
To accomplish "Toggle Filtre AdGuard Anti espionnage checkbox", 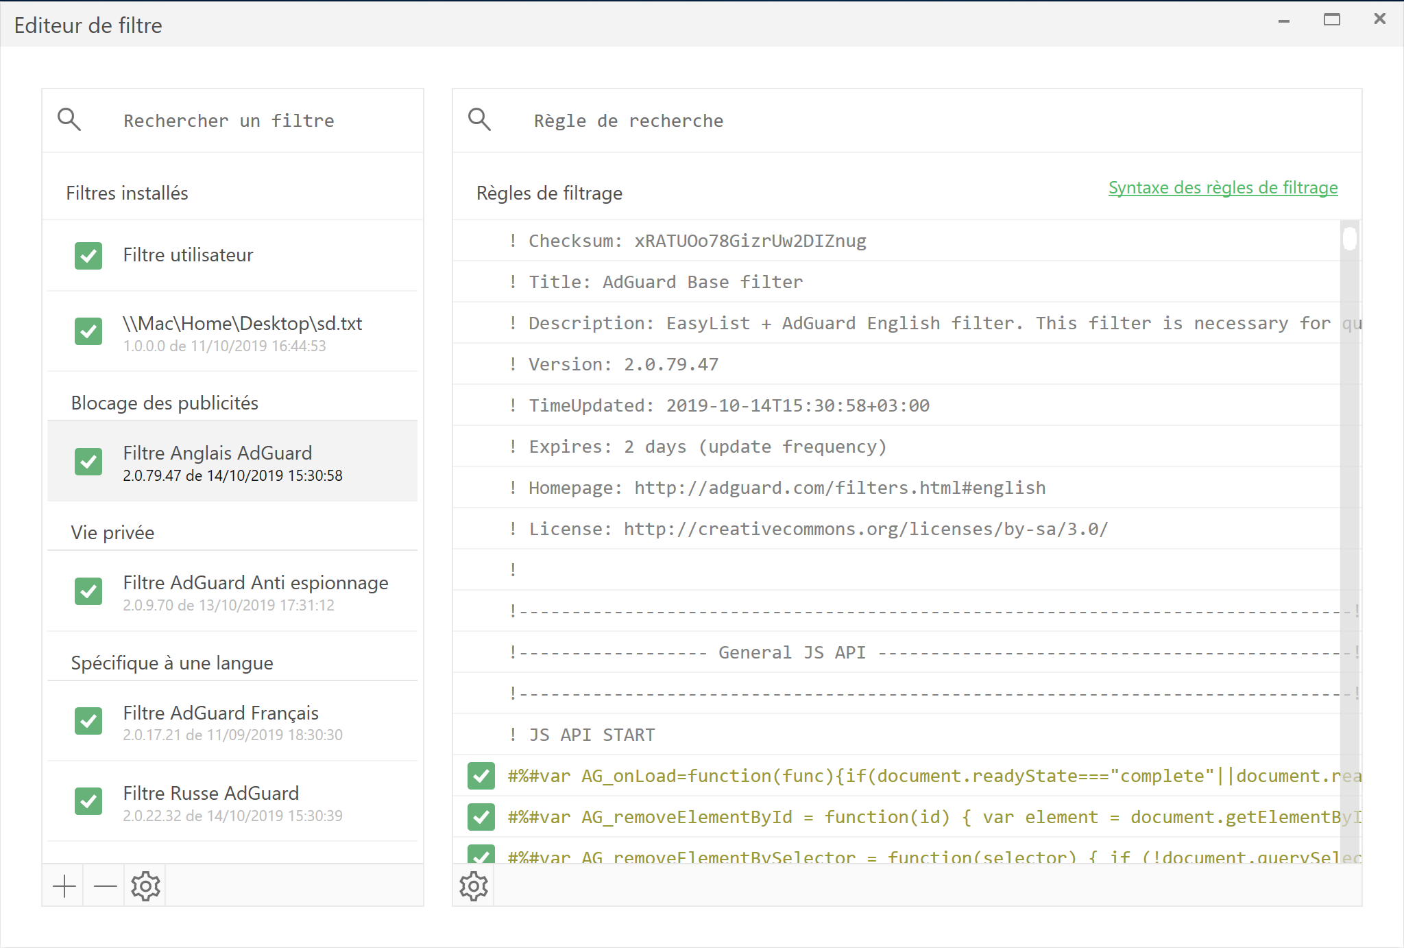I will [x=88, y=591].
